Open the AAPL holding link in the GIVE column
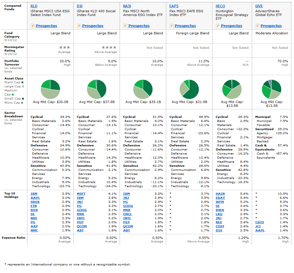294x273 pixels. pyautogui.click(x=260, y=231)
